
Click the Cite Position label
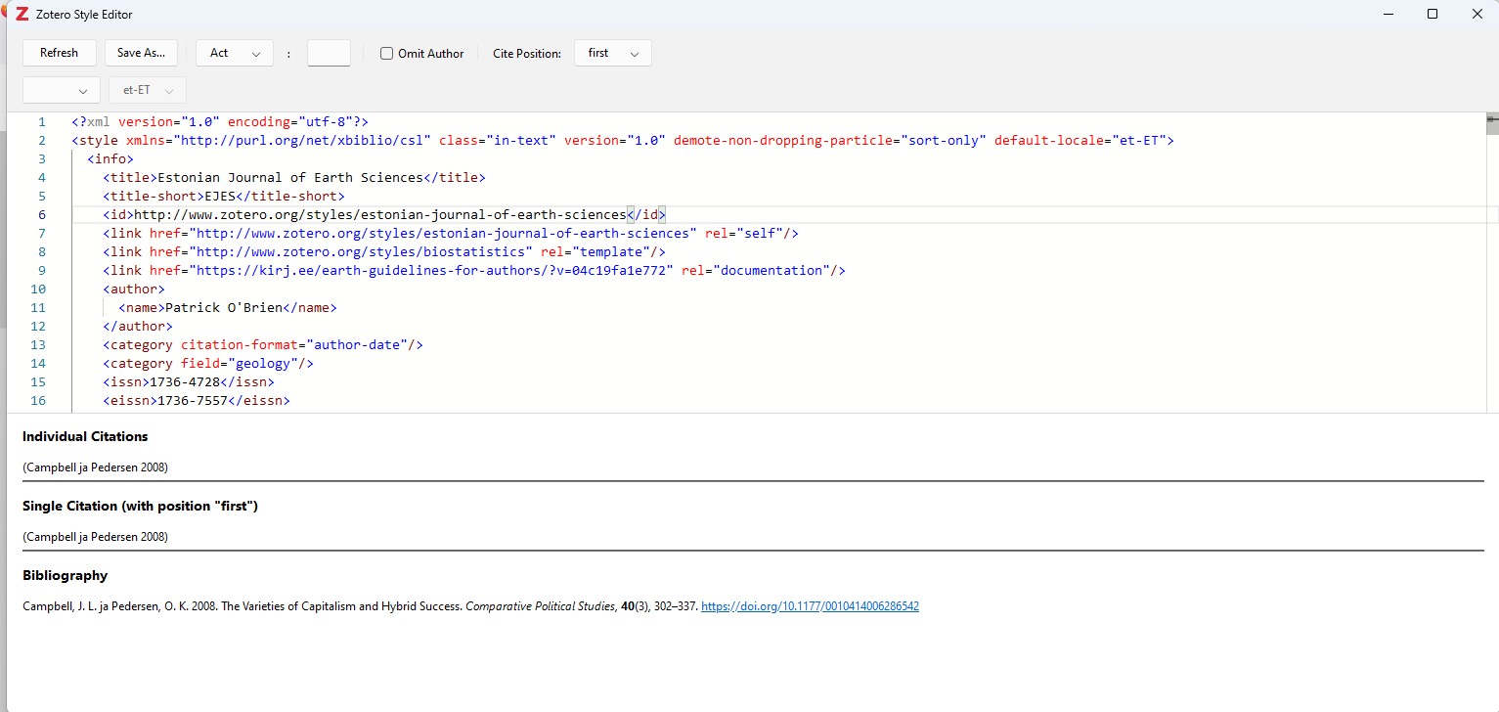tap(527, 54)
